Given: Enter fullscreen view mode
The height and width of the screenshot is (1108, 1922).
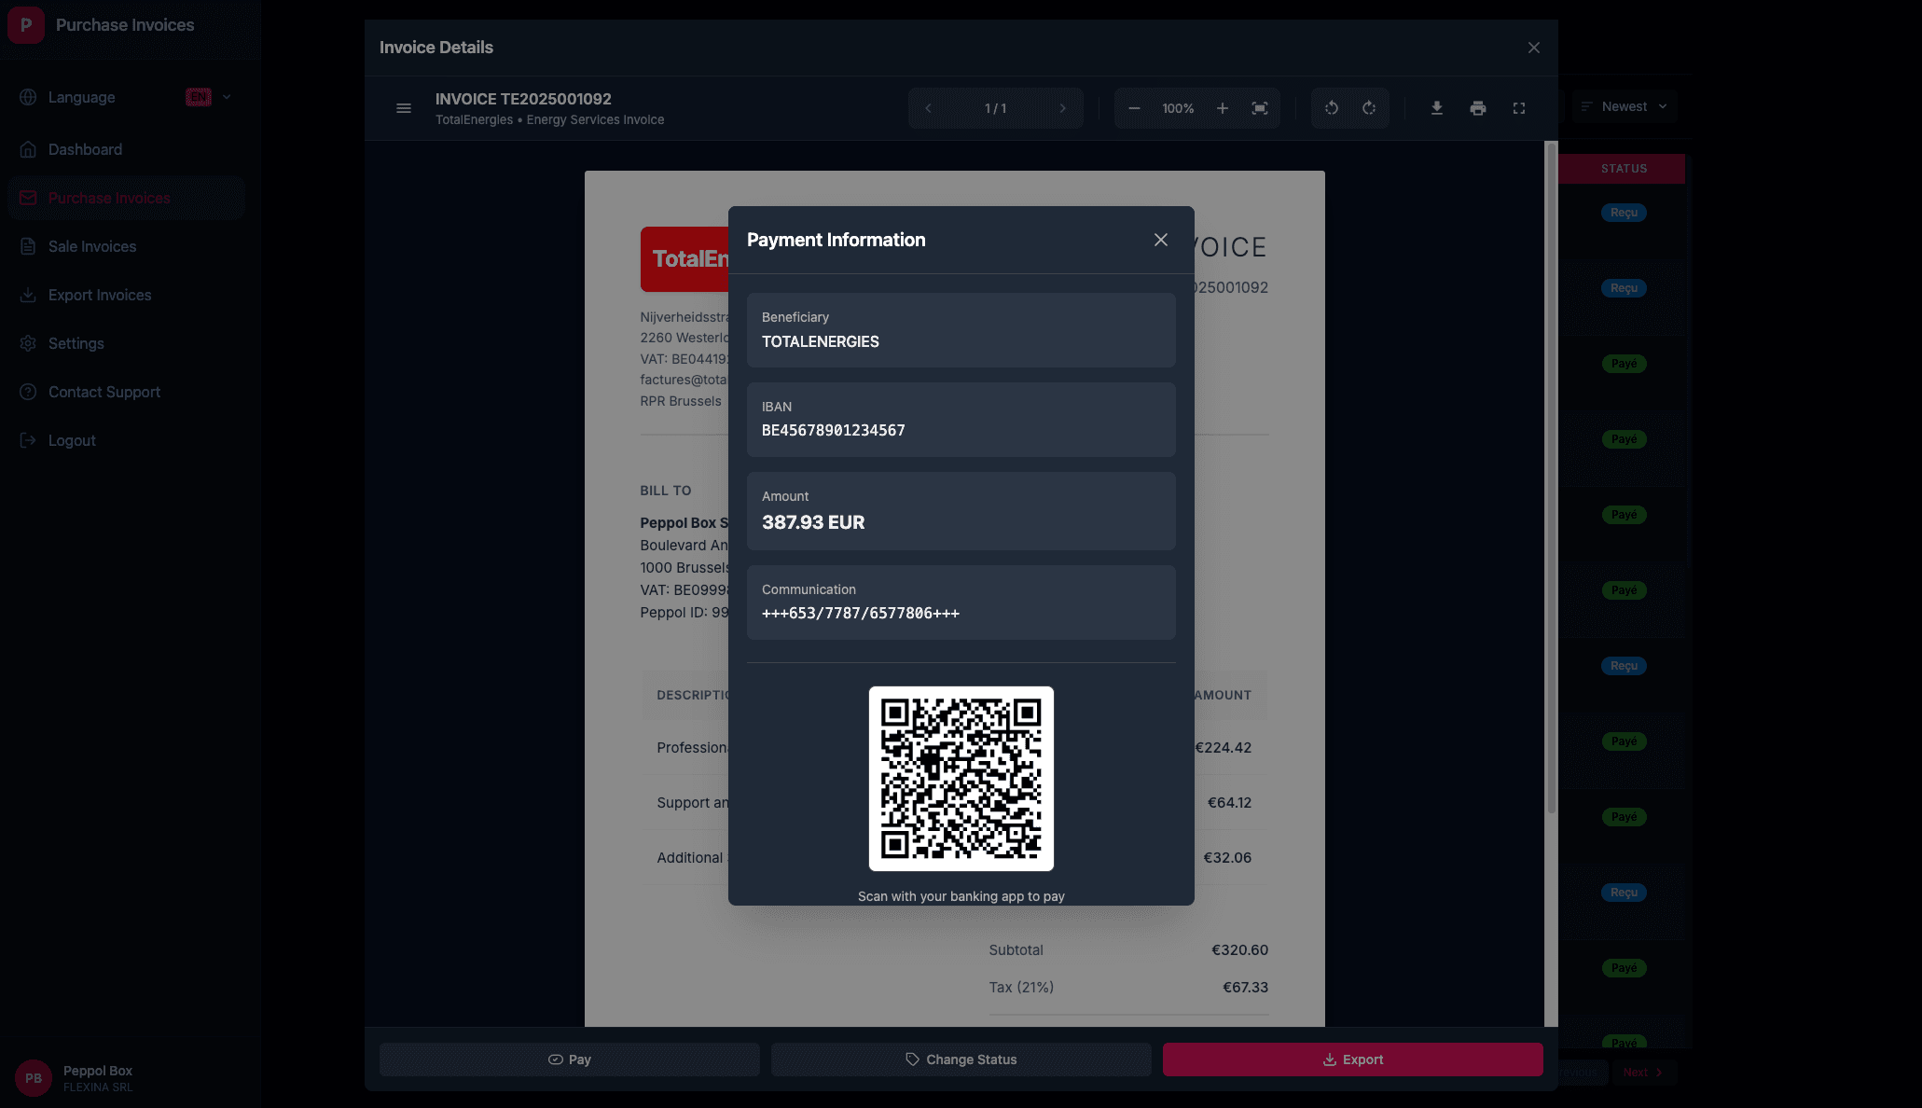Looking at the screenshot, I should [1518, 108].
